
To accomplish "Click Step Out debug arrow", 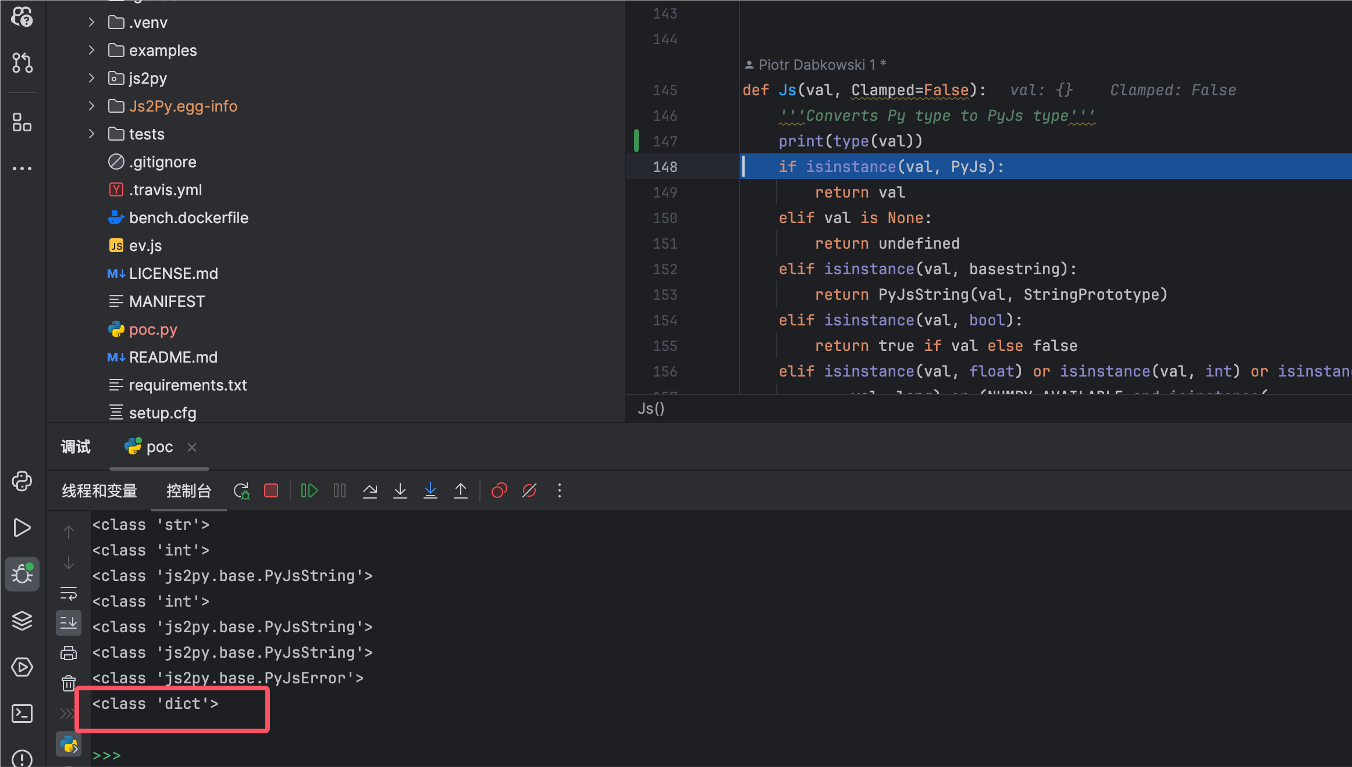I will tap(461, 491).
